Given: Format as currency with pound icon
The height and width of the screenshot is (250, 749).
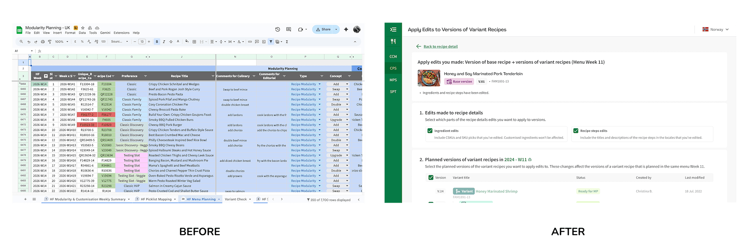Looking at the screenshot, I should click(75, 42).
